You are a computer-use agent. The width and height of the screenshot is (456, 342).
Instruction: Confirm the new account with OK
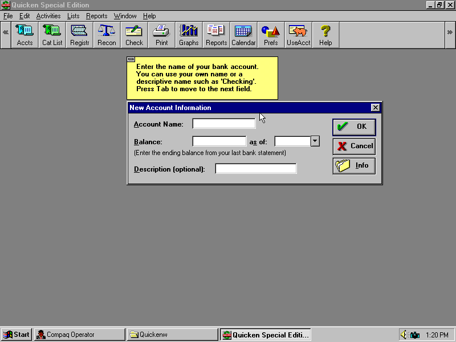[354, 127]
